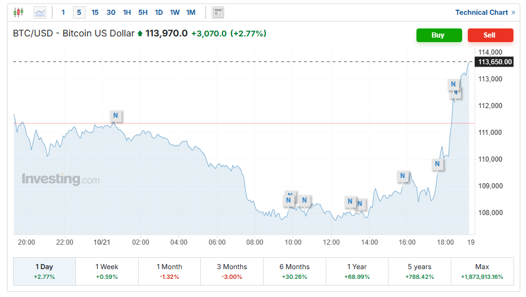Set interval to 1H
The height and width of the screenshot is (297, 526).
point(127,13)
